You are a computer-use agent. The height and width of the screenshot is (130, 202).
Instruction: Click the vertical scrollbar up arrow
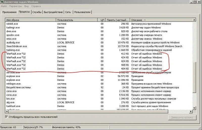(194, 20)
